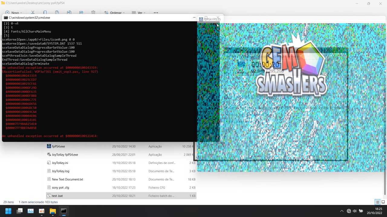Toggle Wi-Fi from the system tray network icon

(349, 211)
